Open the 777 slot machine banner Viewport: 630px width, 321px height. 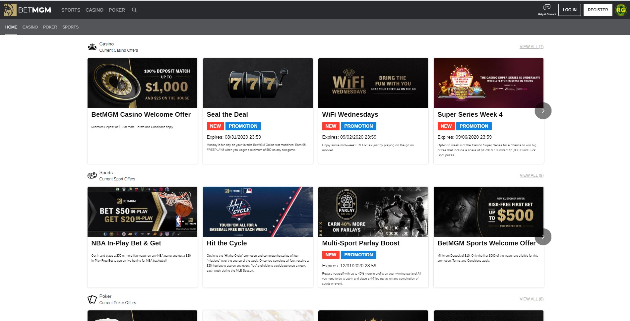[x=258, y=83]
